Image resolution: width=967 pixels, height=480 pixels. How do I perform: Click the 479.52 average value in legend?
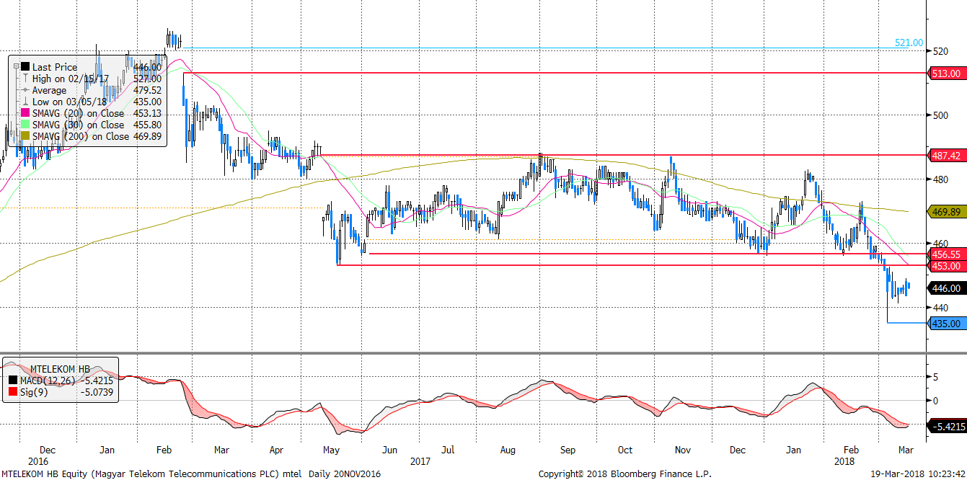pyautogui.click(x=147, y=90)
